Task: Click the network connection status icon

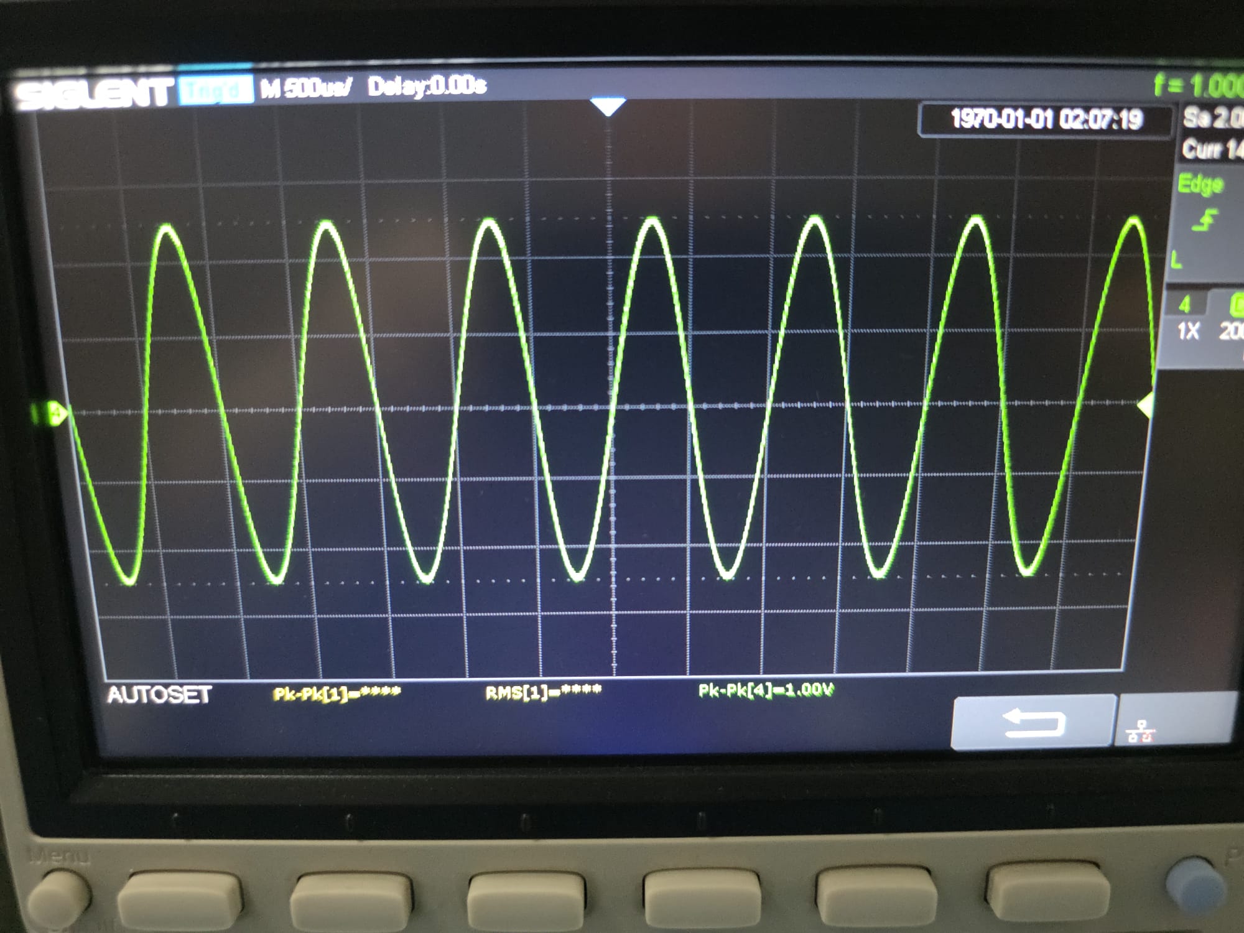Action: click(x=1141, y=731)
